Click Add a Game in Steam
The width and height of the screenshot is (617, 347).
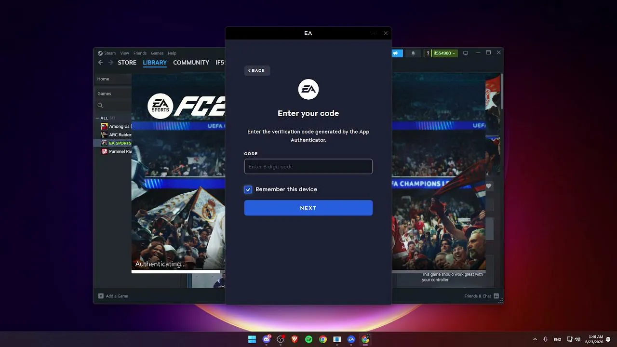tap(113, 296)
